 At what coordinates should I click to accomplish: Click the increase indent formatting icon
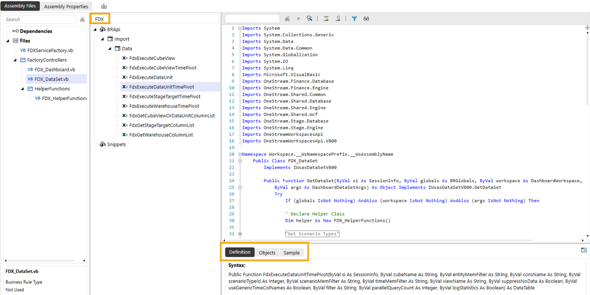click(326, 18)
